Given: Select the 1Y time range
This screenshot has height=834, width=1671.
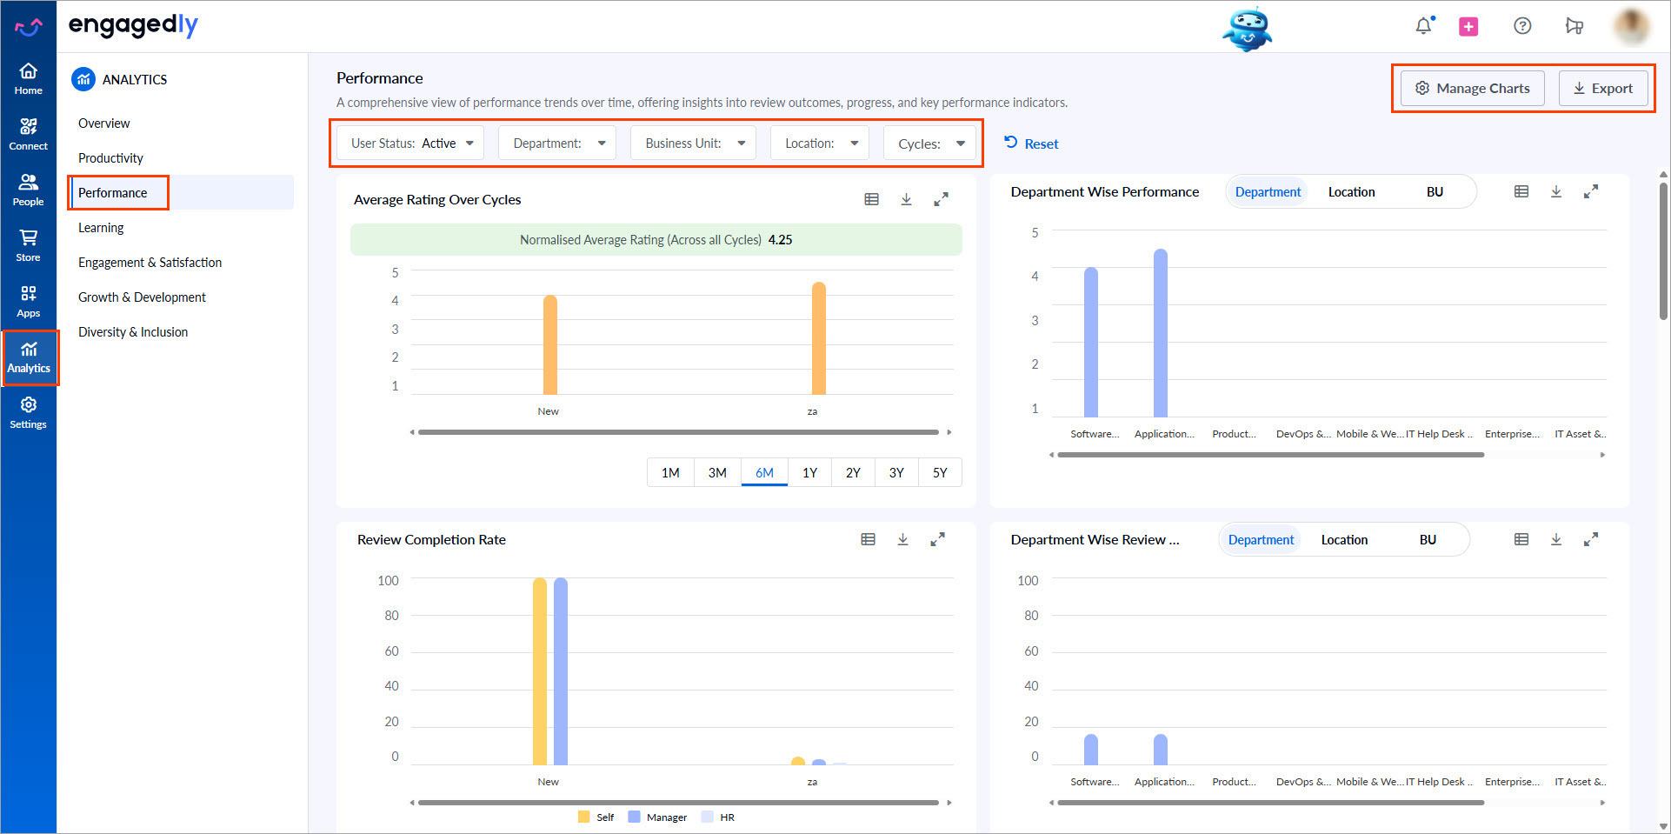Looking at the screenshot, I should point(809,472).
